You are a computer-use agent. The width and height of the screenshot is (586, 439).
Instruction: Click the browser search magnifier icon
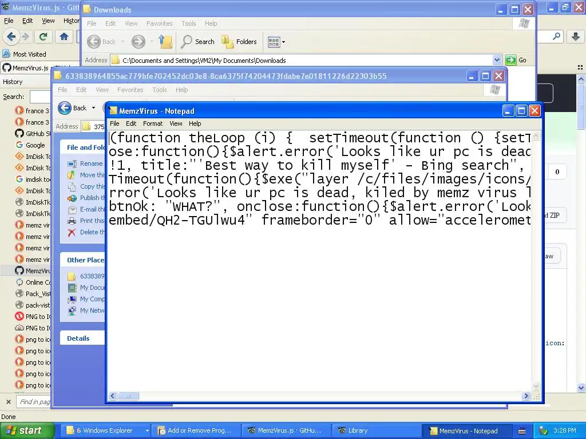point(556,37)
